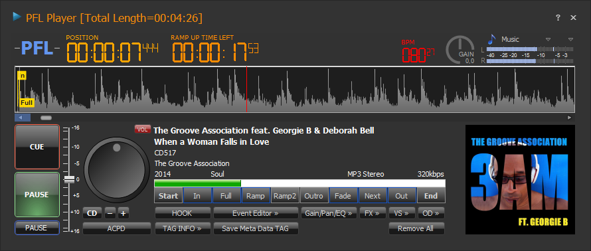Click the volume fader handle
Image resolution: width=591 pixels, height=251 pixels.
69,179
